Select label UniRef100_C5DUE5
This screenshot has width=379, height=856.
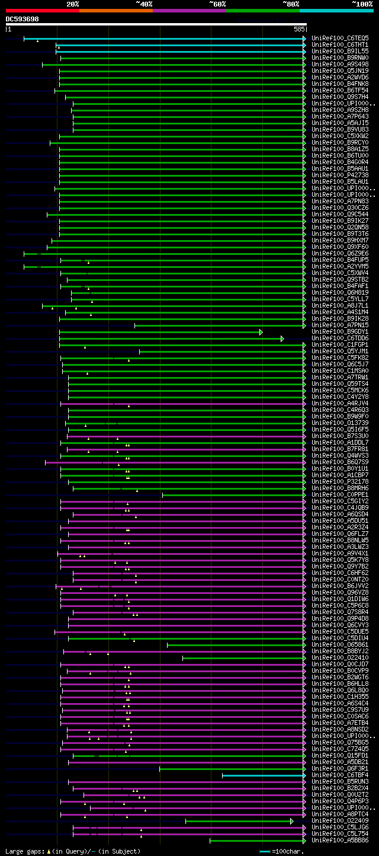point(340,631)
